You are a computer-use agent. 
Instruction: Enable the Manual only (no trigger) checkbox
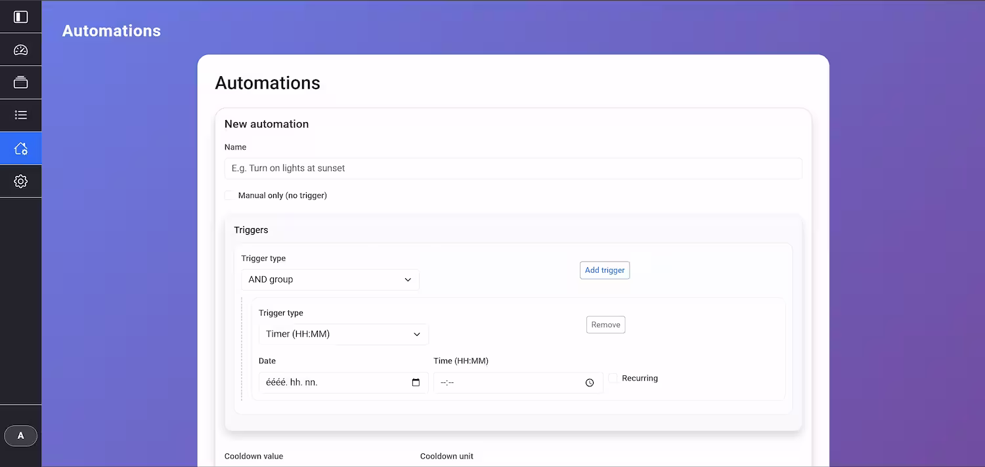[228, 195]
